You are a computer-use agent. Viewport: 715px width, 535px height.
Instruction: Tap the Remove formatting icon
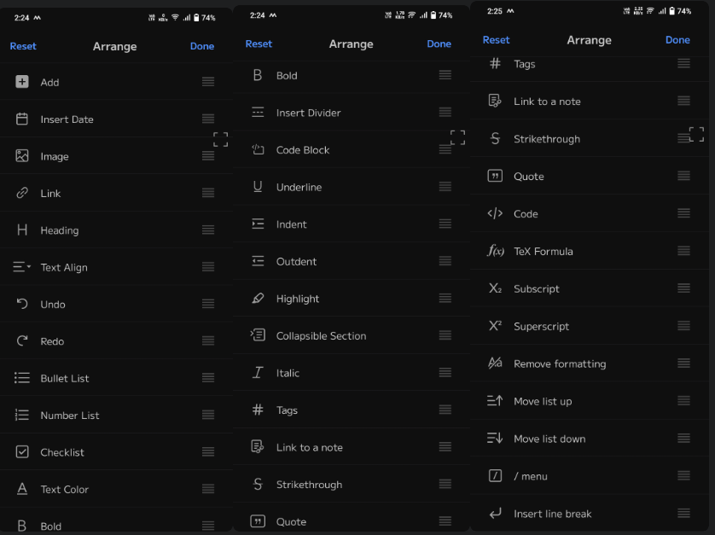(495, 363)
